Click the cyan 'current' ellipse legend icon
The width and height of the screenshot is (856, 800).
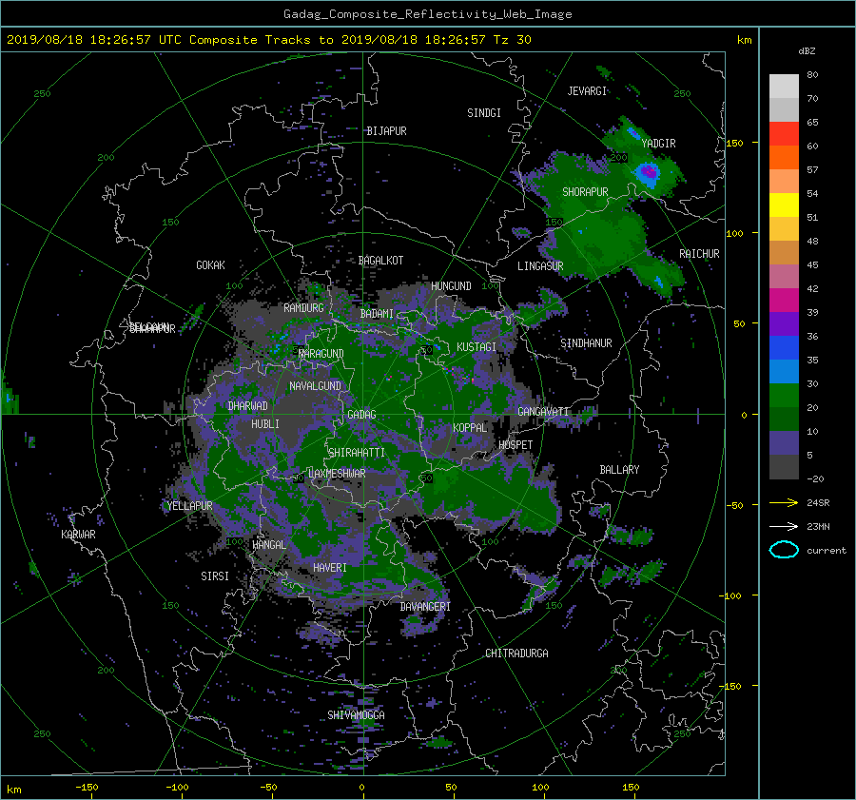[x=784, y=550]
